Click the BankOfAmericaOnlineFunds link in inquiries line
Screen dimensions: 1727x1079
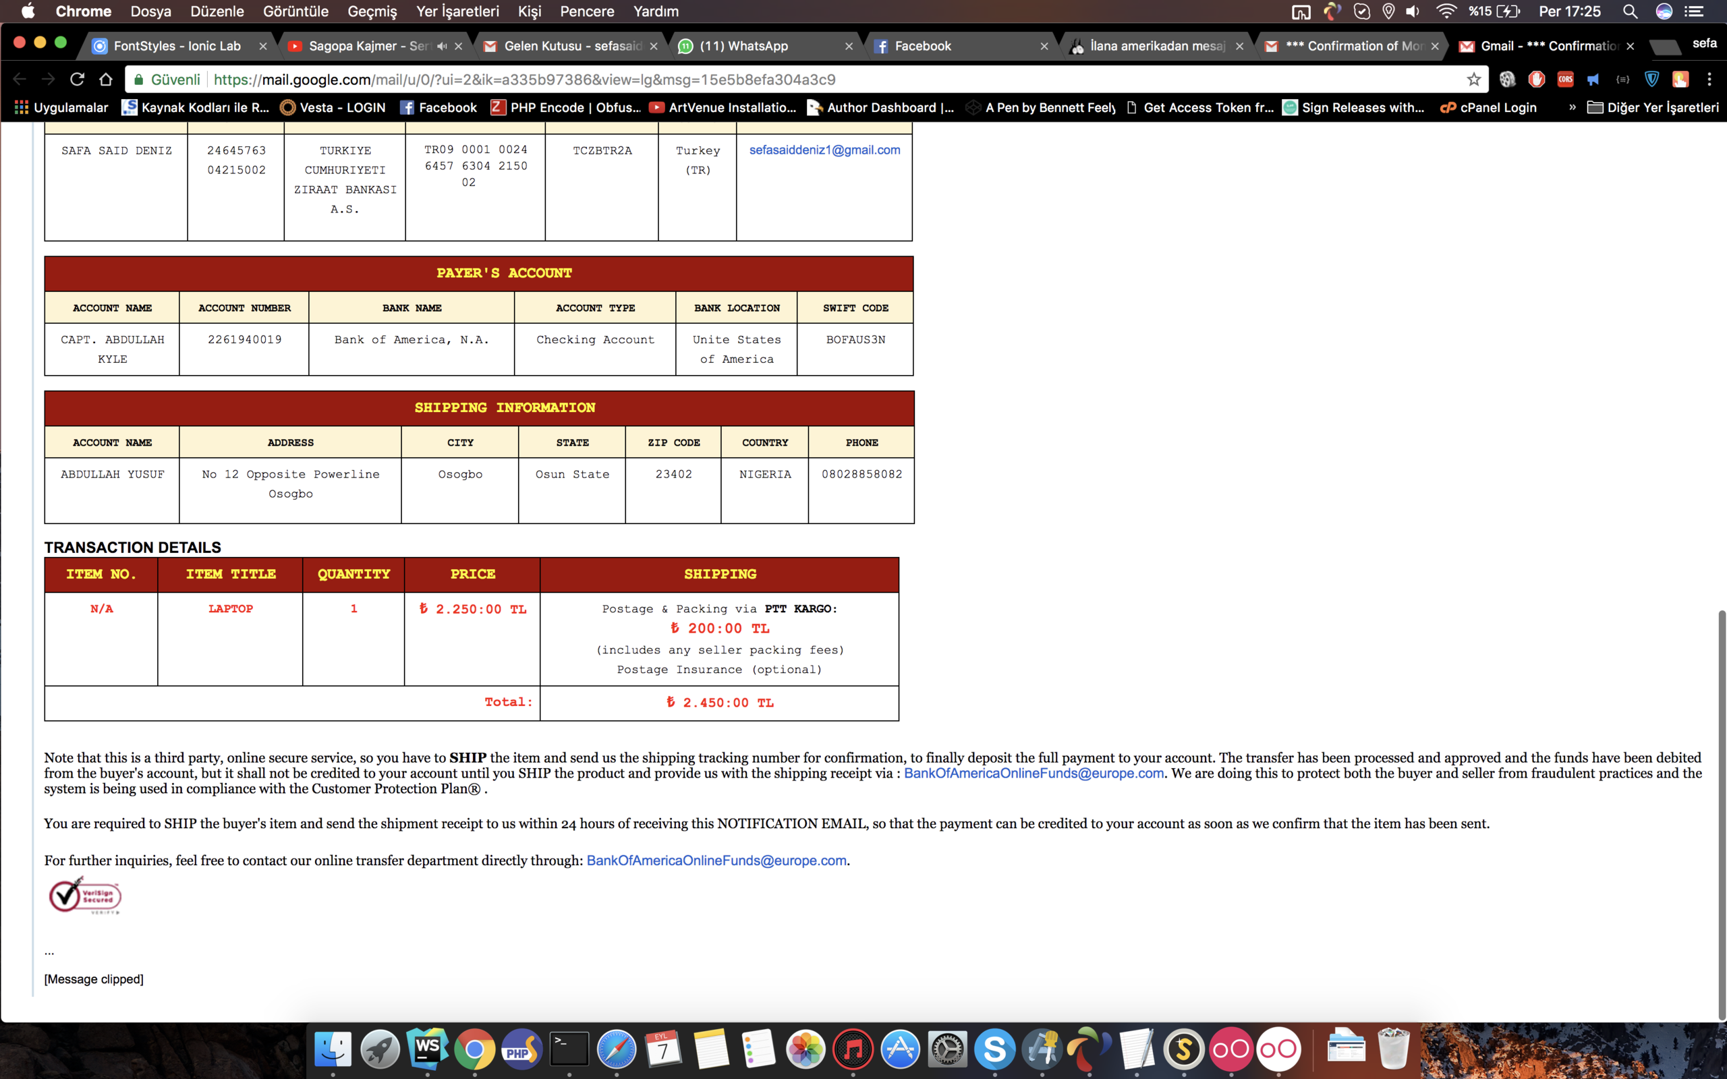716,861
